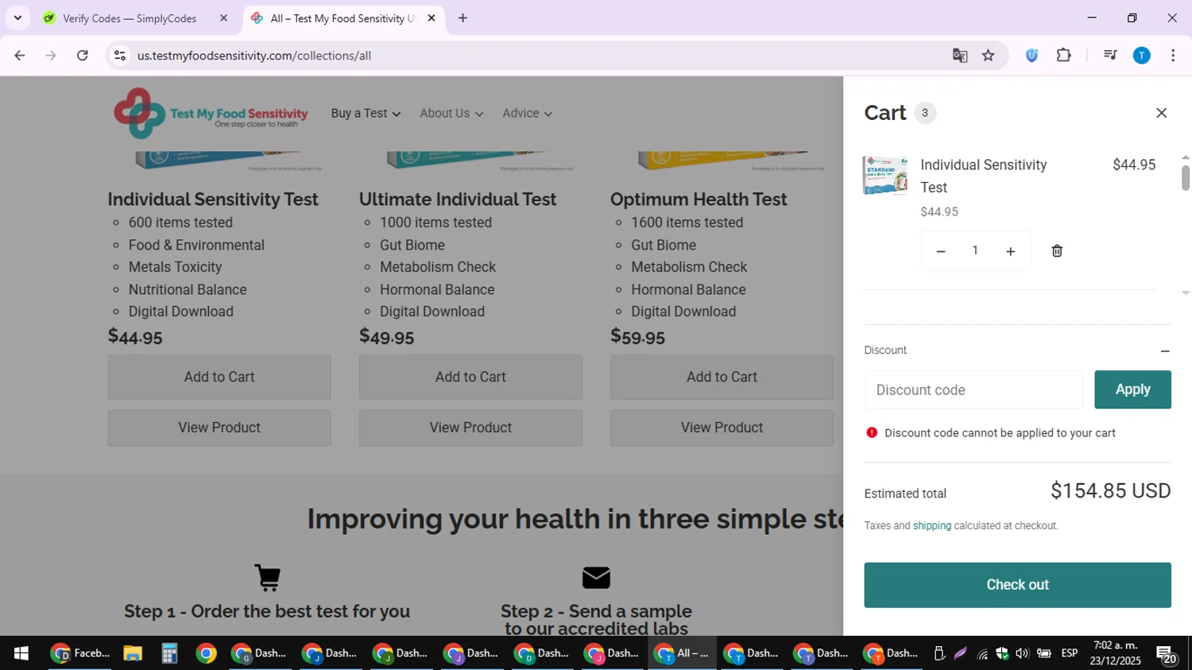
Task: Open Test My Food Sensitivity logo
Action: tap(211, 114)
